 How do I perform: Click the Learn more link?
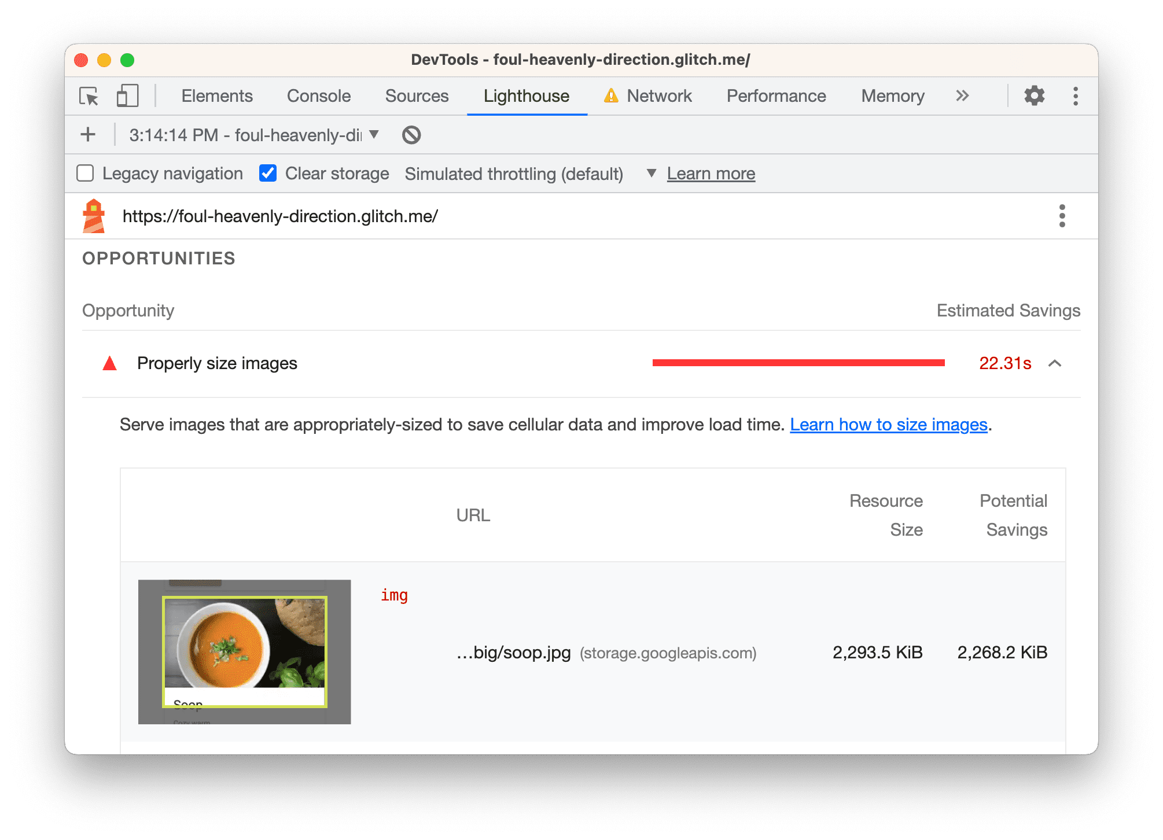coord(710,174)
